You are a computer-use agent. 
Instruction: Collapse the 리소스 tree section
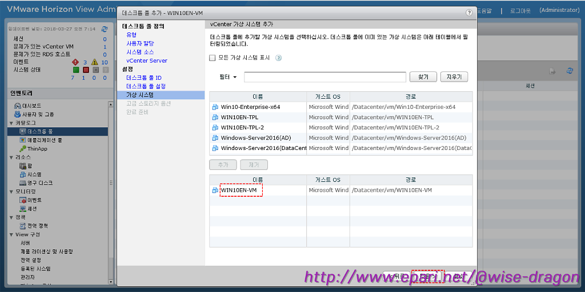coord(11,157)
